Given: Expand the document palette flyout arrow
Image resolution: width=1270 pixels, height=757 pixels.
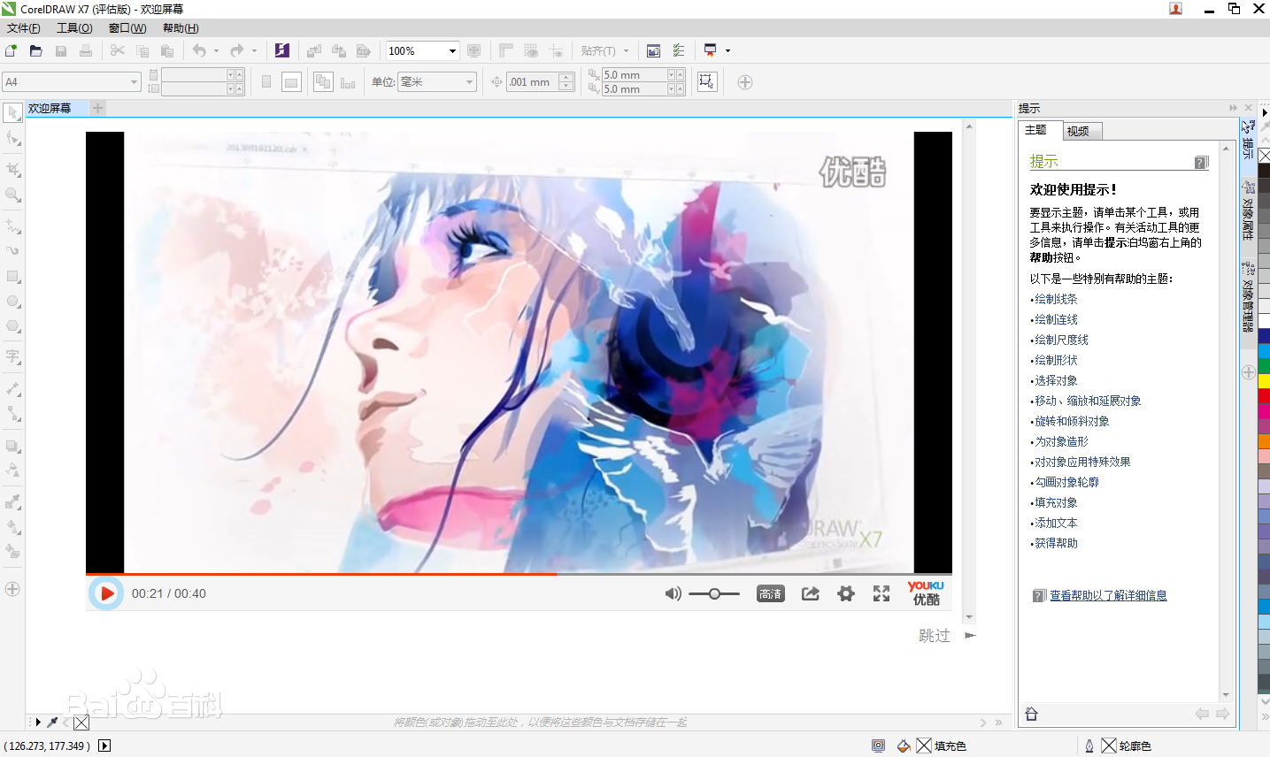Looking at the screenshot, I should (38, 722).
